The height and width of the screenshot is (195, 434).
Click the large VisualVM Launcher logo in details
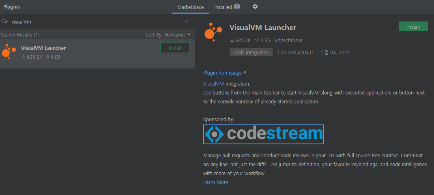[x=213, y=32]
